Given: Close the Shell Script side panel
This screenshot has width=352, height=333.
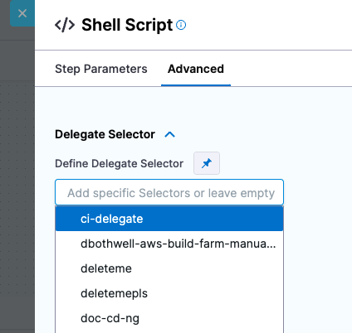Looking at the screenshot, I should click(x=22, y=13).
